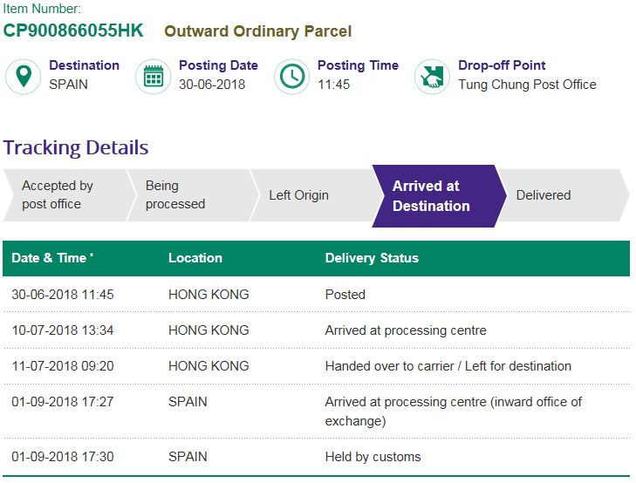Click the 'Outward Ordinary Parcel' label
The image size is (636, 483).
pos(258,31)
